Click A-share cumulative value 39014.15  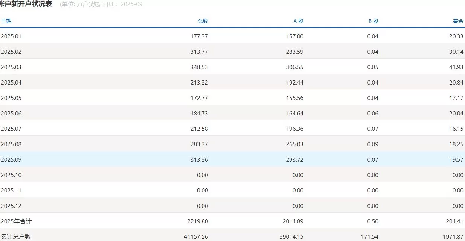pos(291,237)
